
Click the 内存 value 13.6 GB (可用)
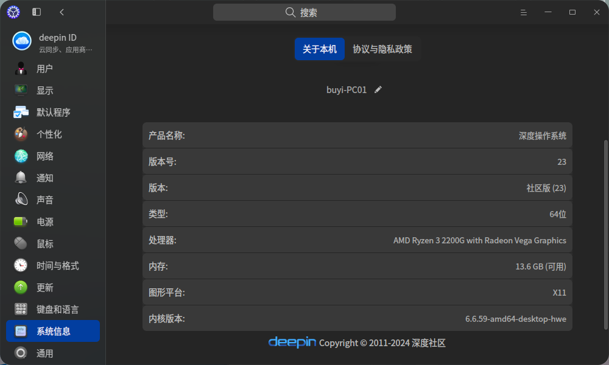(x=541, y=266)
